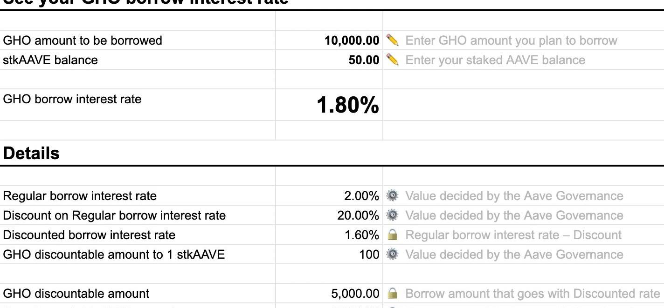
Task: Select the 'GHO borrow interest rate' label
Action: click(x=72, y=99)
